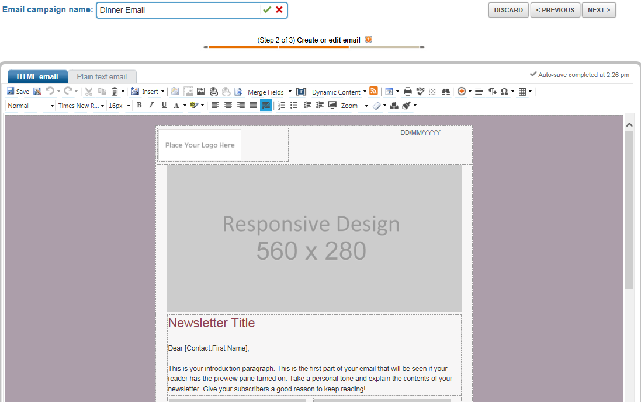Click the RSS feed icon

374,91
